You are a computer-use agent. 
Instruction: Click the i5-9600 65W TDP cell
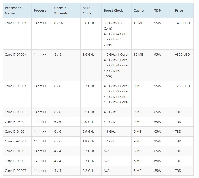pyautogui.click(x=162, y=112)
